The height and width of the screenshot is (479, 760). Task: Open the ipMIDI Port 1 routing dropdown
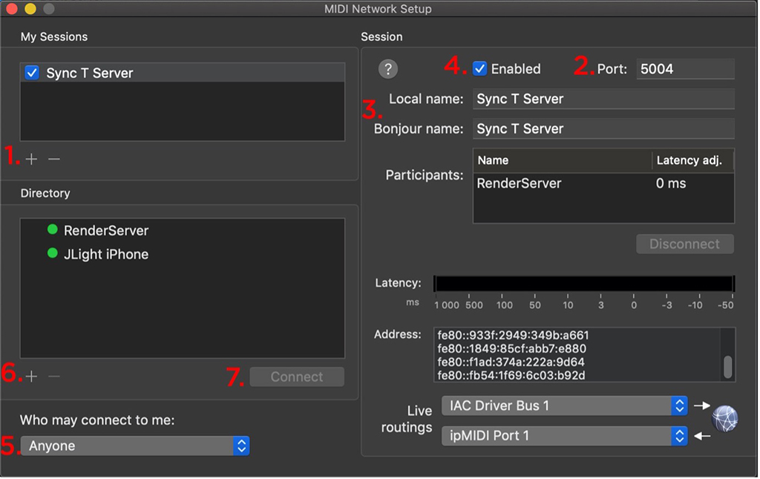pyautogui.click(x=564, y=436)
